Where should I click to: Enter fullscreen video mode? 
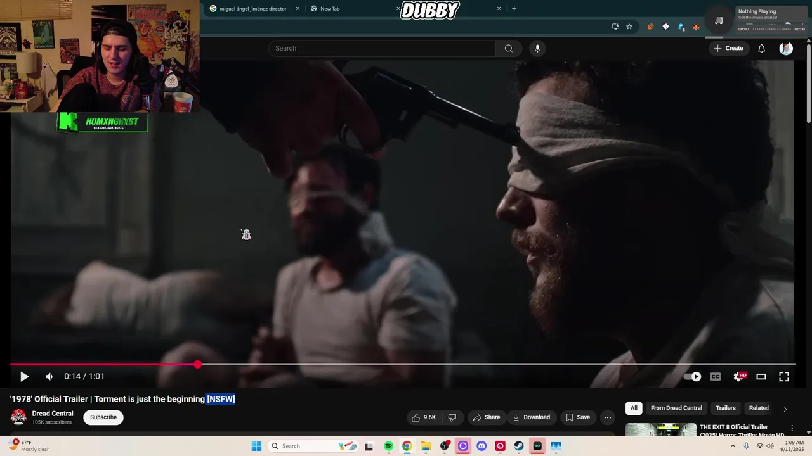(784, 377)
